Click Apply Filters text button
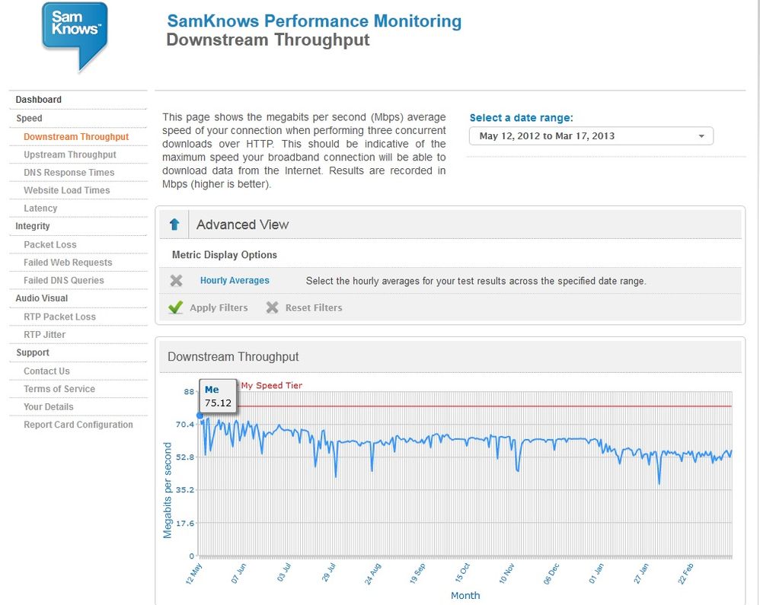Image resolution: width=760 pixels, height=605 pixels. click(x=219, y=307)
